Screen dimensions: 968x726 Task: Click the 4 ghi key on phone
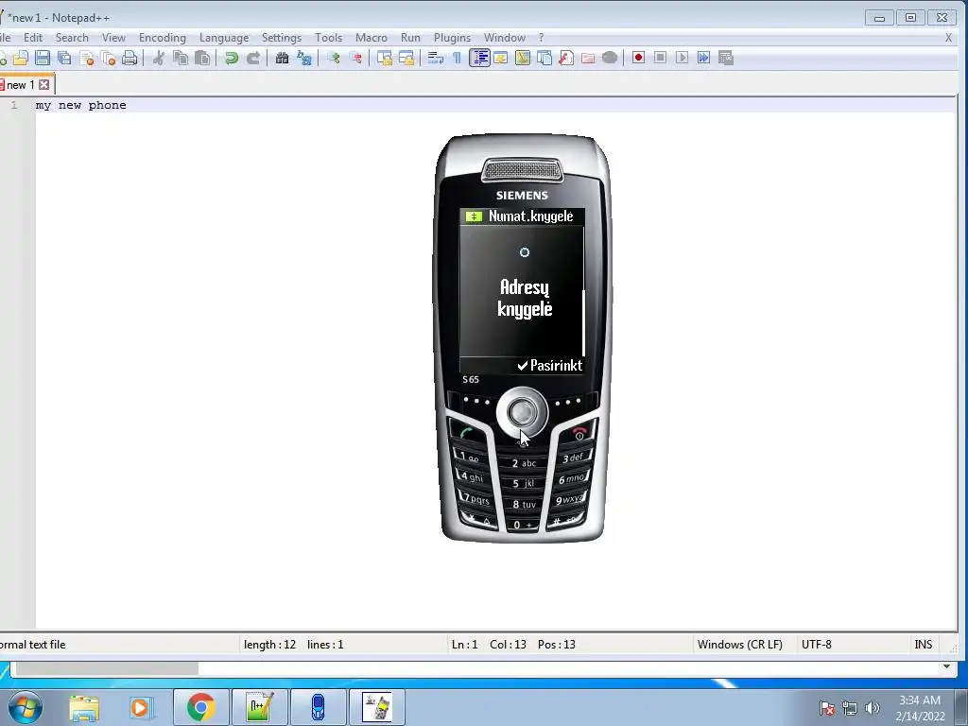pos(471,476)
